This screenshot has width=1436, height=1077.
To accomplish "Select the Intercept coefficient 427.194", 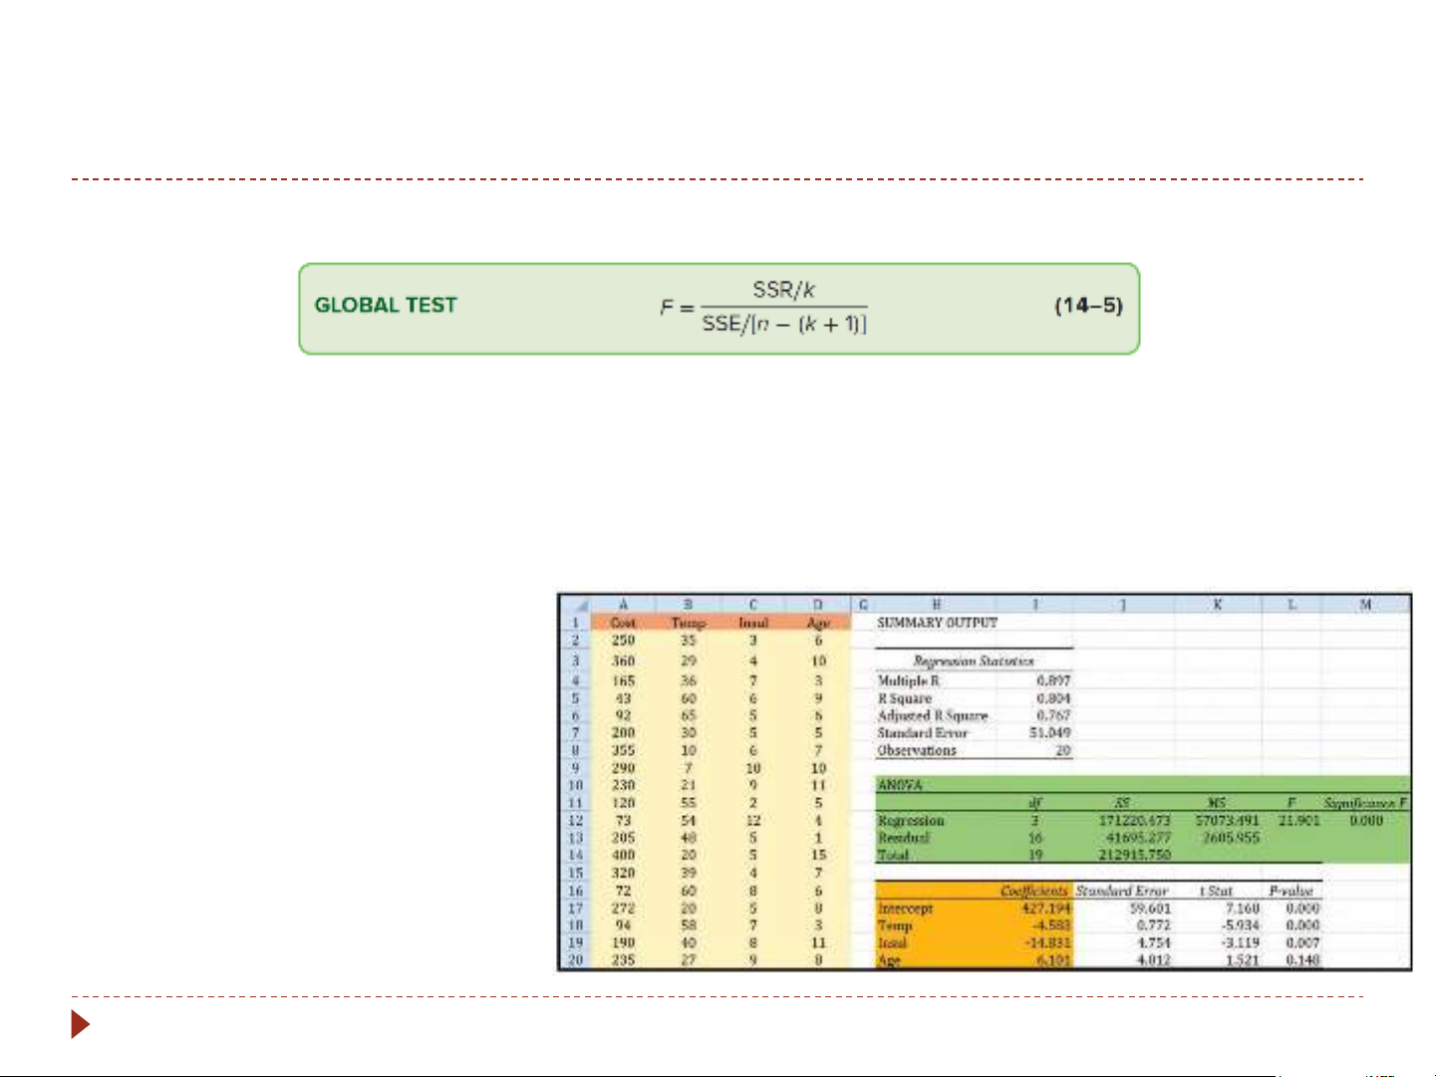I will 1045,909.
